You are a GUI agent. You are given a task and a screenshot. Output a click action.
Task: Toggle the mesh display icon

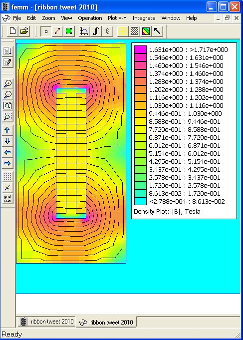(x=122, y=31)
